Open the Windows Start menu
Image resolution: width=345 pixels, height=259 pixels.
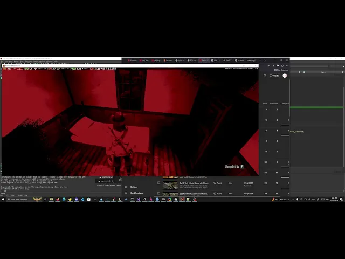(x=3, y=199)
